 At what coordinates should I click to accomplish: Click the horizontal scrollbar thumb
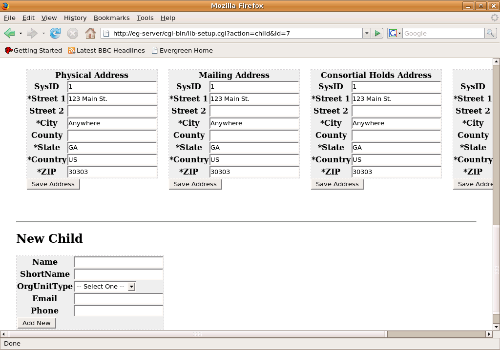[197, 334]
